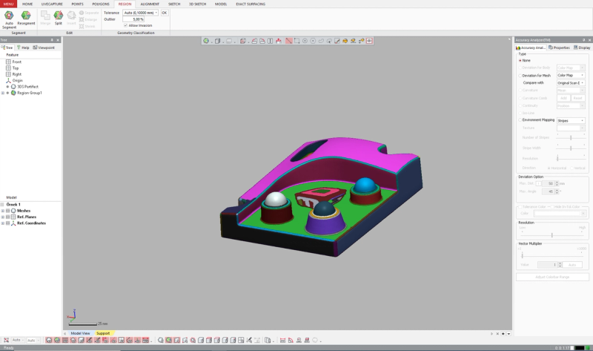
Task: Toggle visibility of Ref. Planes
Action: [x=7, y=217]
